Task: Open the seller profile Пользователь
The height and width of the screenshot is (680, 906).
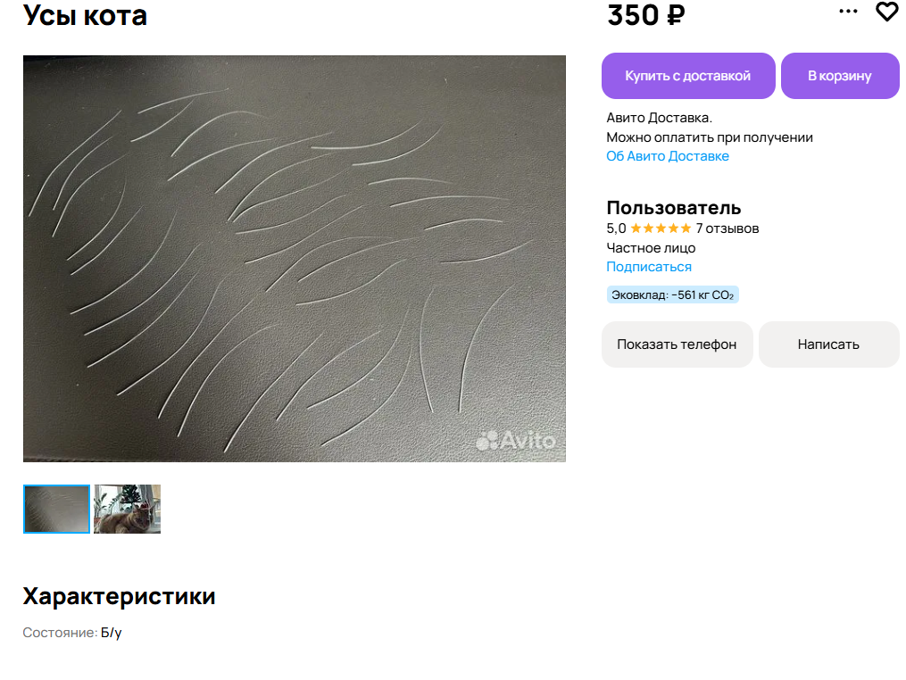Action: pos(674,207)
